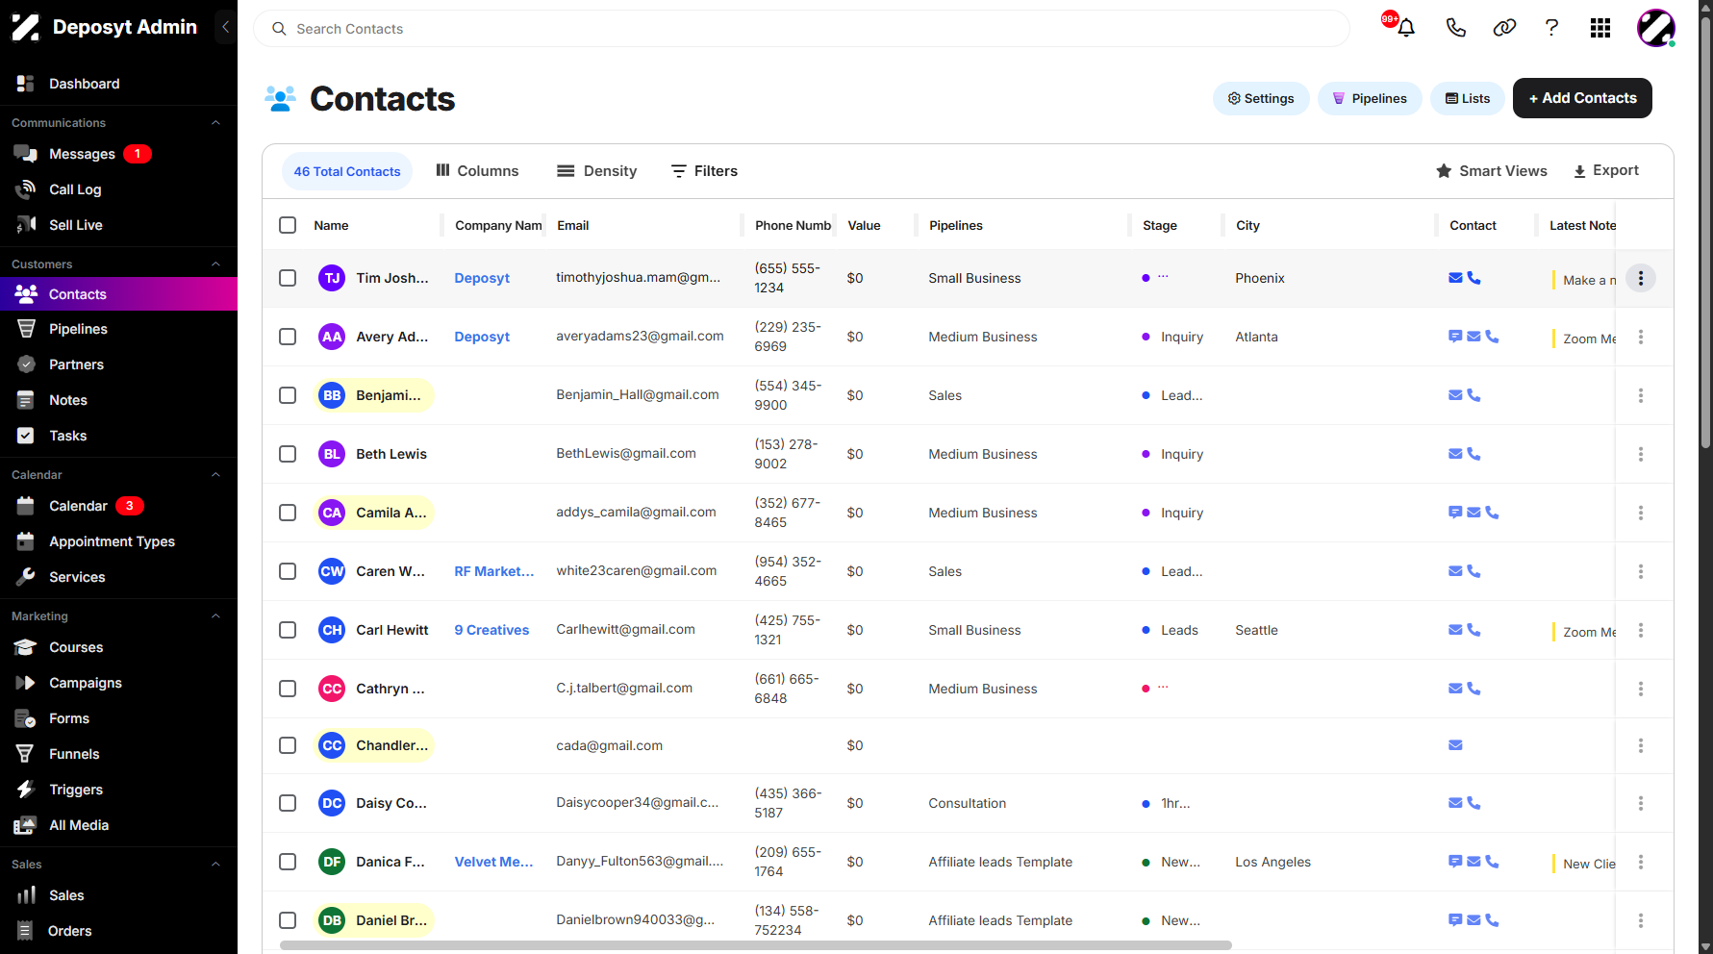1713x954 pixels.
Task: Open the Filters option
Action: 704,171
